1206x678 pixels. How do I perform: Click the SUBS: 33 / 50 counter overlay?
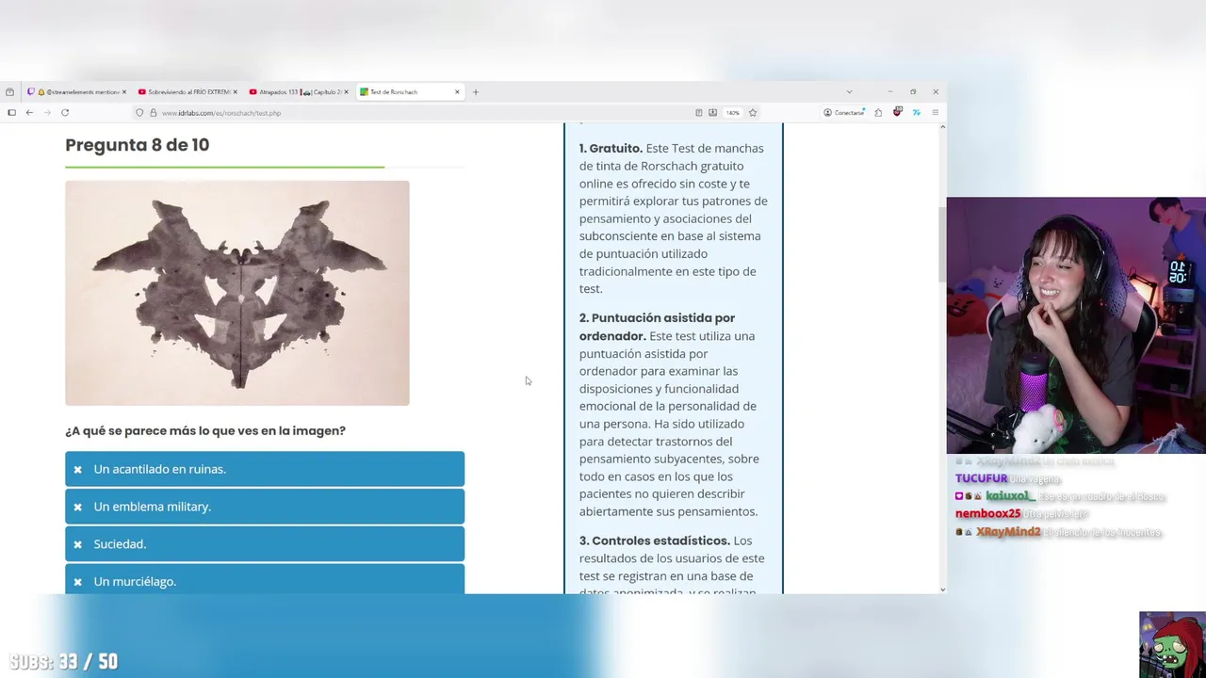[64, 662]
